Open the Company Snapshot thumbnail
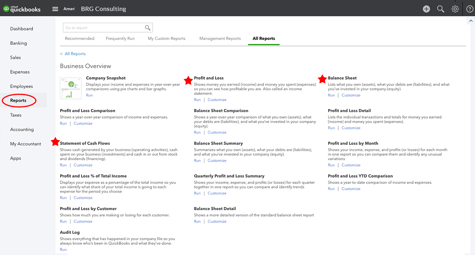Screen dimensions: 475x255 (x=70, y=88)
